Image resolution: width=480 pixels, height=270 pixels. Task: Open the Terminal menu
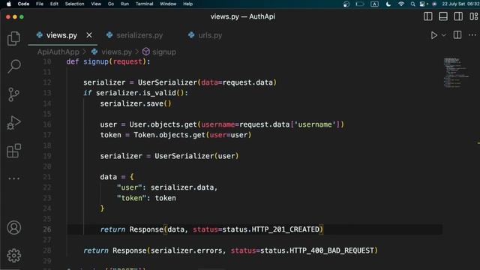tap(144, 4)
